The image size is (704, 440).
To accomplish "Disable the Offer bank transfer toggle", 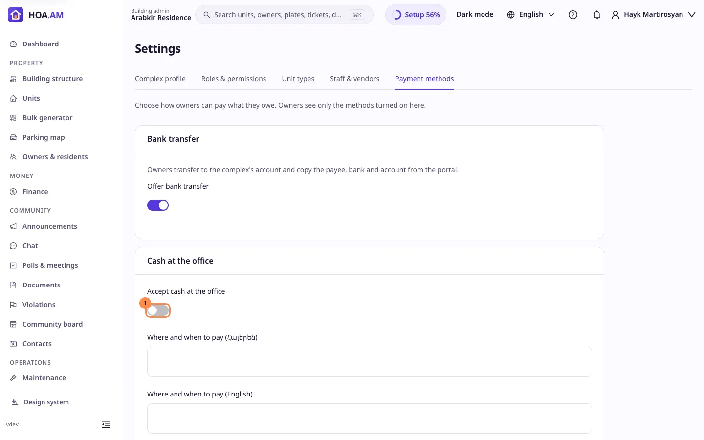I will tap(158, 205).
